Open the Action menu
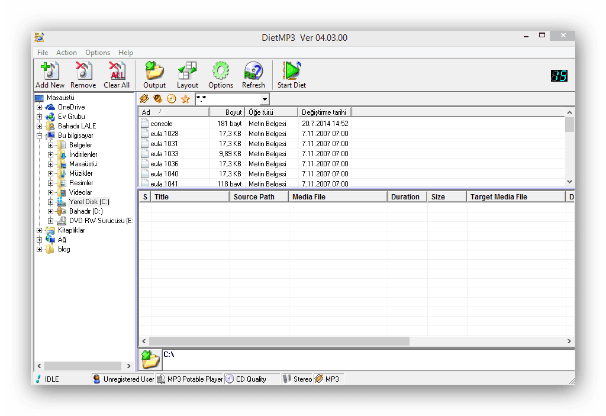 pyautogui.click(x=66, y=53)
